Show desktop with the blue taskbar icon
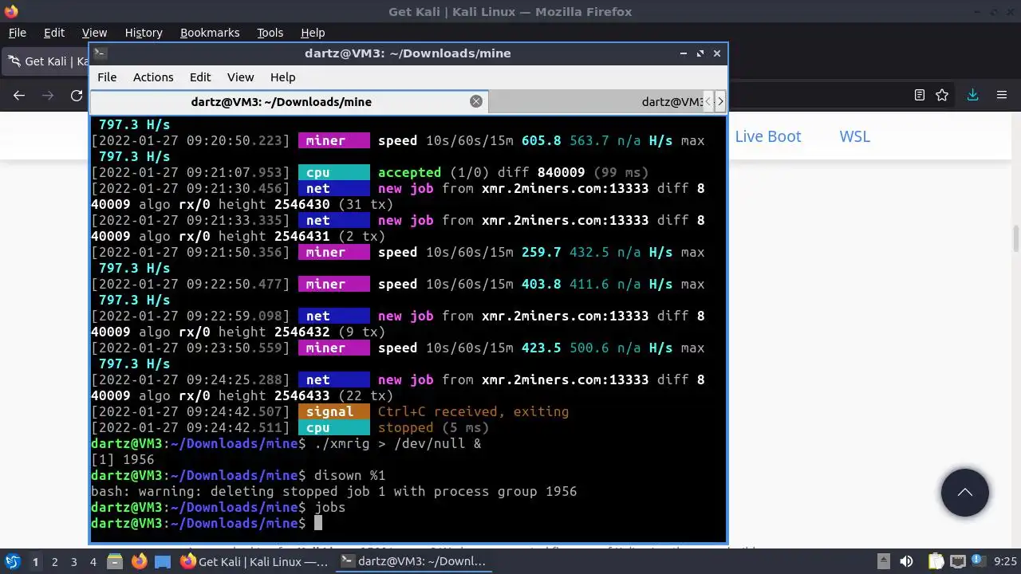Viewport: 1021px width, 574px height. click(163, 561)
